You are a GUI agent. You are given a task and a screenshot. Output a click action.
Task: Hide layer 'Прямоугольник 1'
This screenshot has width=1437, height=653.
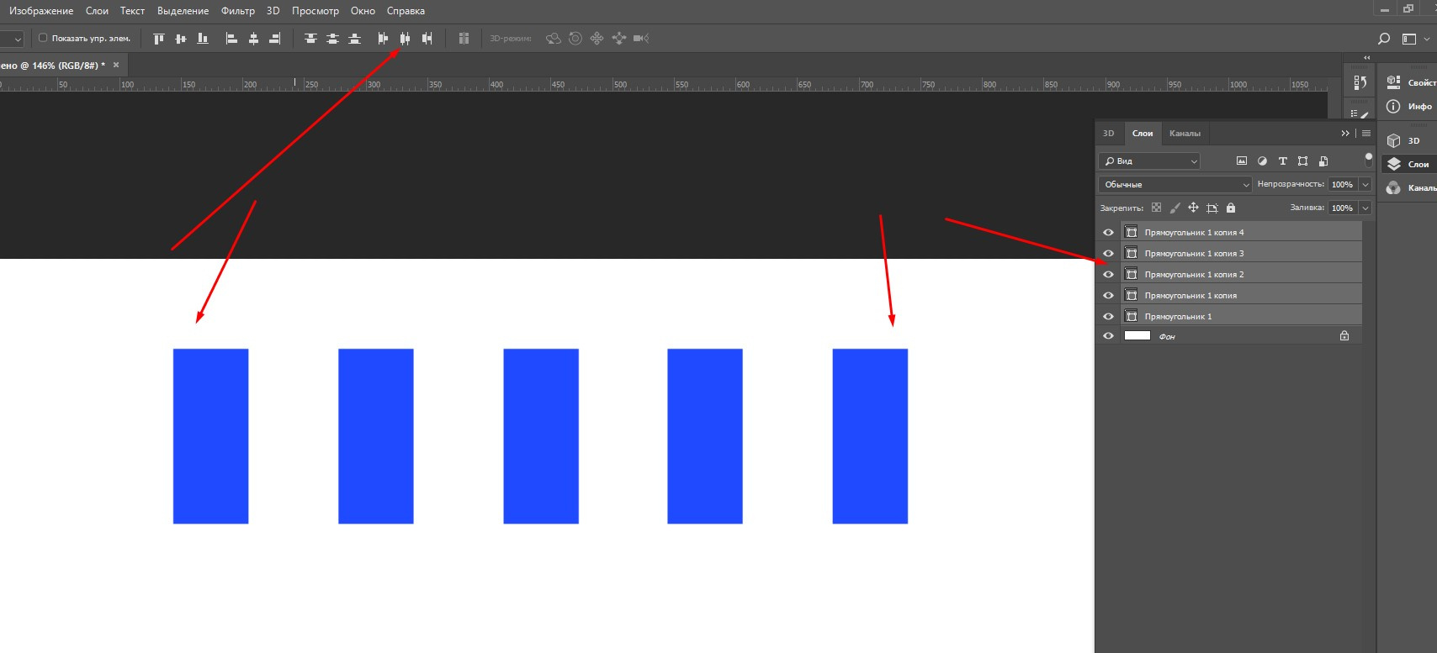1108,317
